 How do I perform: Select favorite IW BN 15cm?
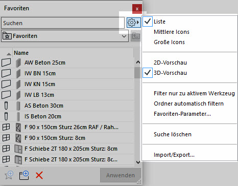click(x=67, y=73)
